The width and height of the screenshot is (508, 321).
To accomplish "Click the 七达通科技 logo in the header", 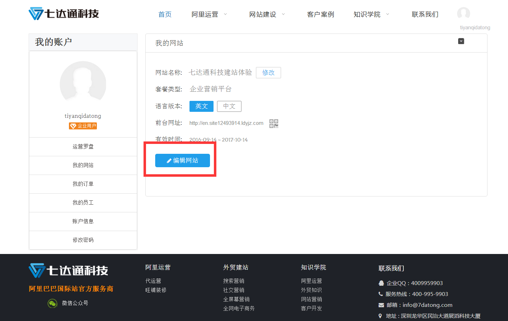I will coord(64,14).
